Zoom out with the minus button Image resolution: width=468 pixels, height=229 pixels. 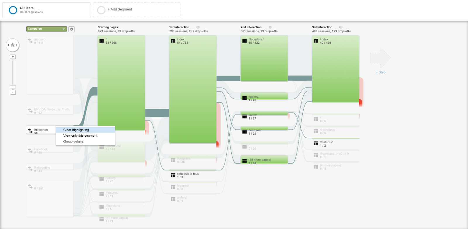click(x=13, y=92)
